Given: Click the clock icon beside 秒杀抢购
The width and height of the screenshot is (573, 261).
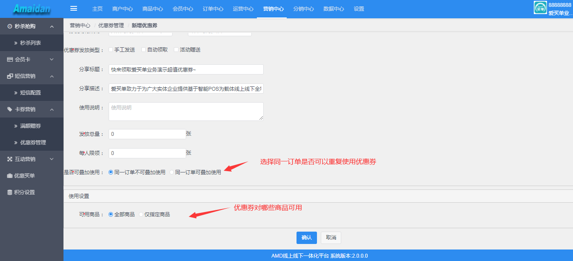Looking at the screenshot, I should [x=10, y=26].
